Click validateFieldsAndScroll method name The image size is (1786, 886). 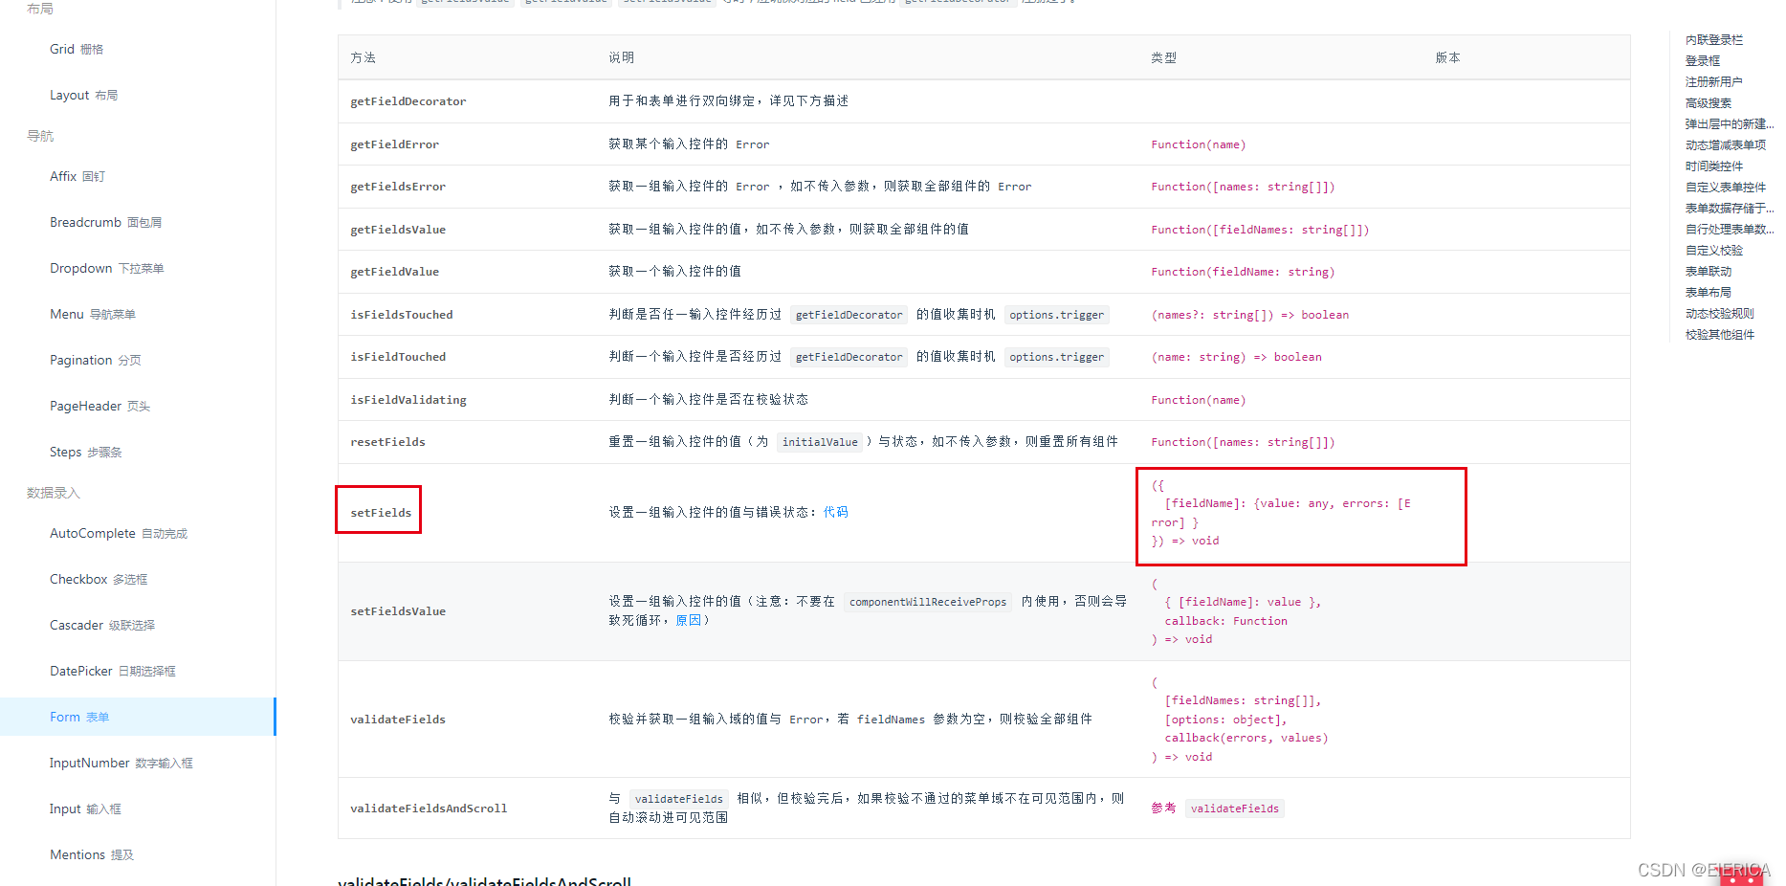[429, 808]
